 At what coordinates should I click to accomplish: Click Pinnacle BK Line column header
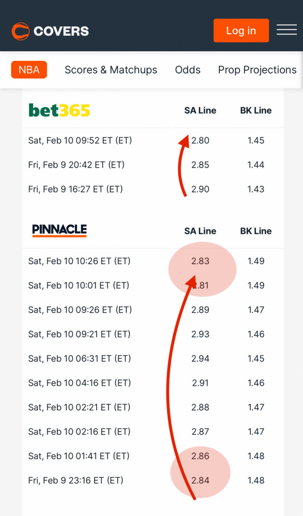(256, 231)
